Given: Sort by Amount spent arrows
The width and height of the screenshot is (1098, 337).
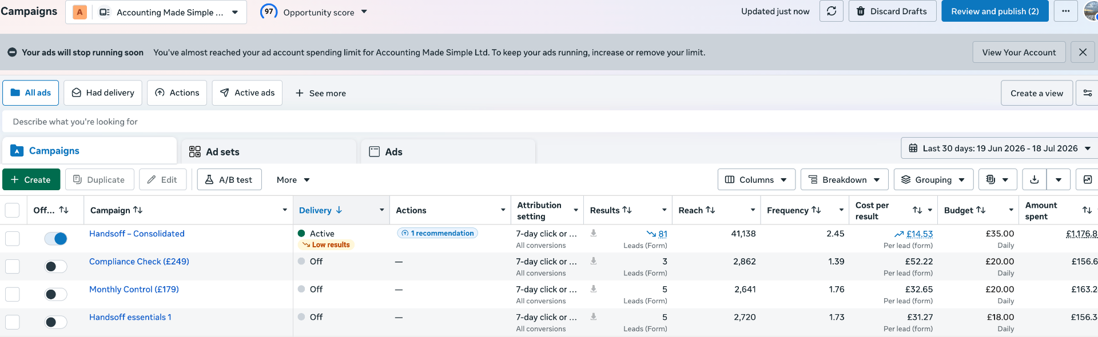Looking at the screenshot, I should [x=1087, y=210].
